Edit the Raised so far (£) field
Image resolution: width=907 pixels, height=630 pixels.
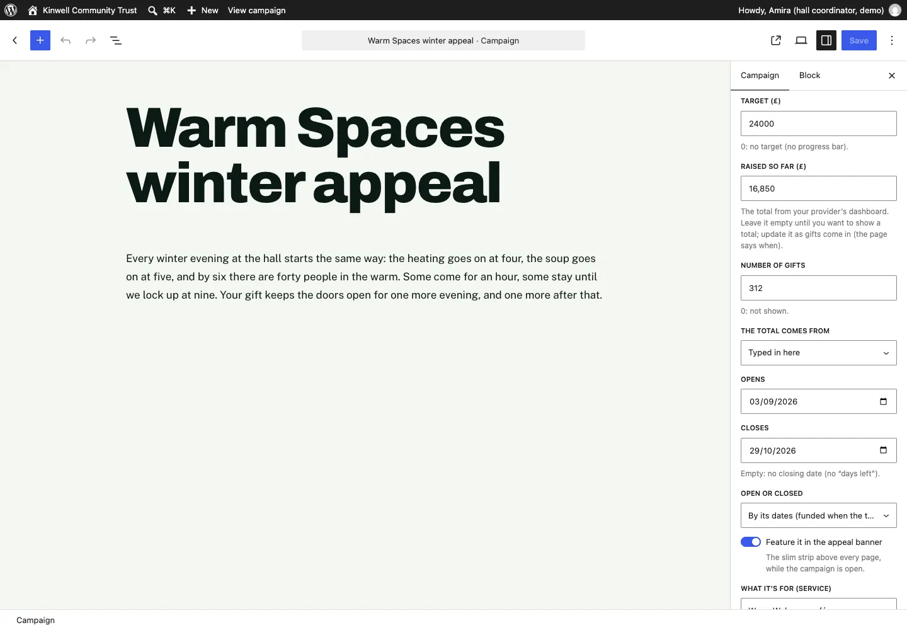coord(819,188)
